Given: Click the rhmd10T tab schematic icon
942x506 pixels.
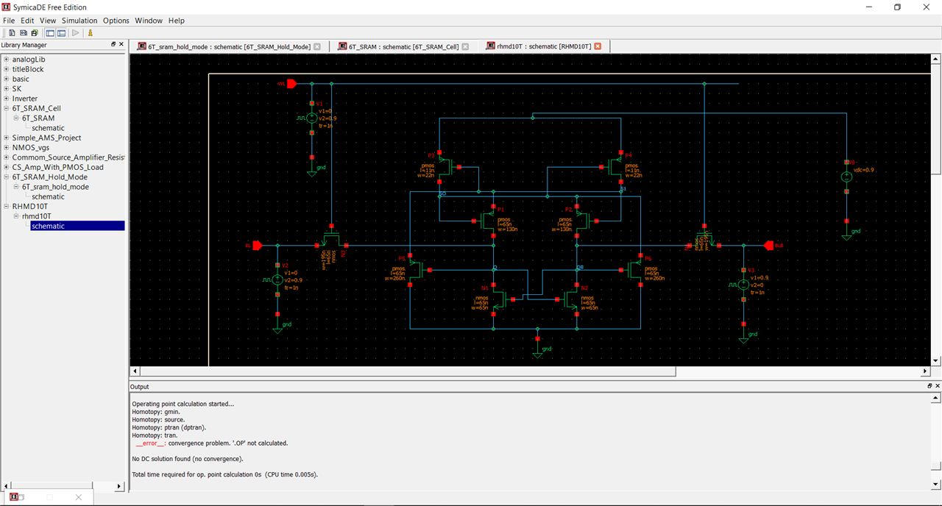Looking at the screenshot, I should [490, 46].
